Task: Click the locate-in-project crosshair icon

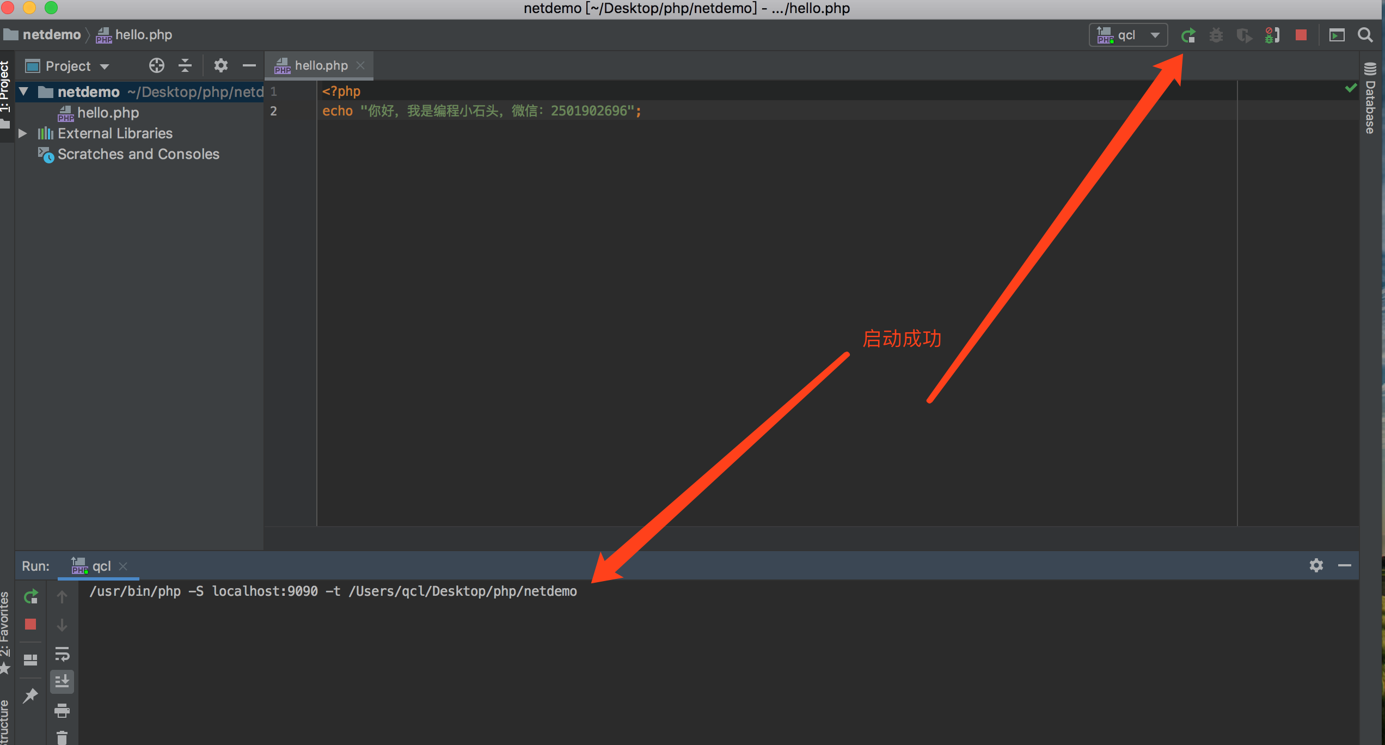Action: pos(156,66)
